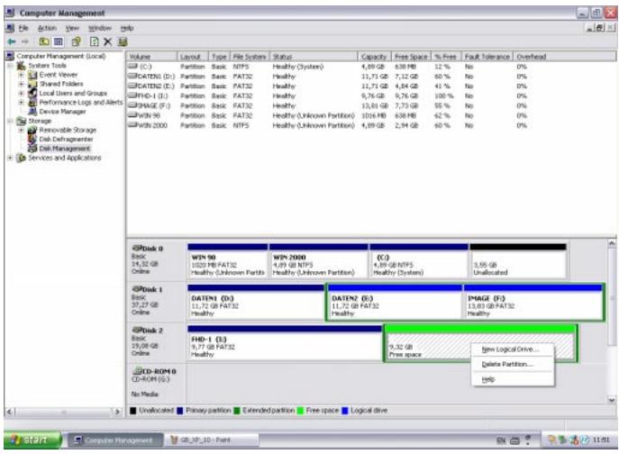This screenshot has height=454, width=619.
Task: Toggle the Show/Hide Console Tree icon
Action: pyautogui.click(x=58, y=41)
